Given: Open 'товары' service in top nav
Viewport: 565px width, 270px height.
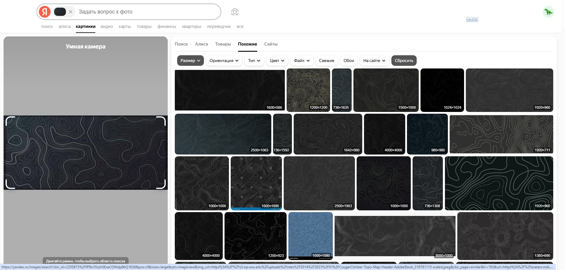Looking at the screenshot, I should tap(144, 26).
